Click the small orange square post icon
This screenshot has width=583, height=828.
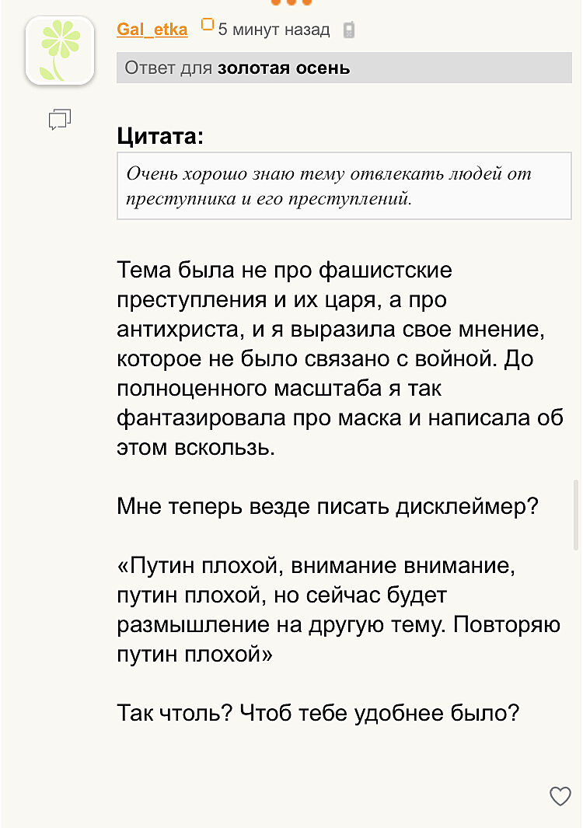[x=207, y=26]
